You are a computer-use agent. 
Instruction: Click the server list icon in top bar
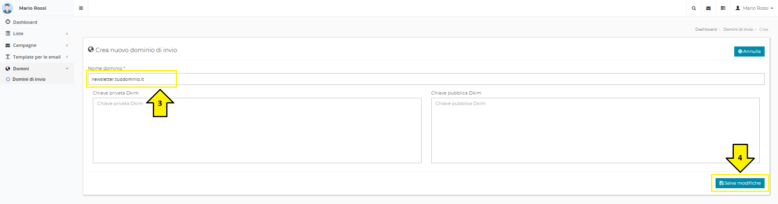point(723,8)
